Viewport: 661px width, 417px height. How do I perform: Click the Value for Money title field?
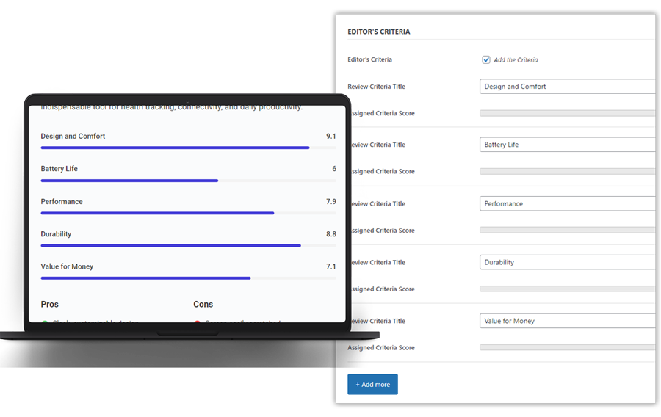coord(568,321)
